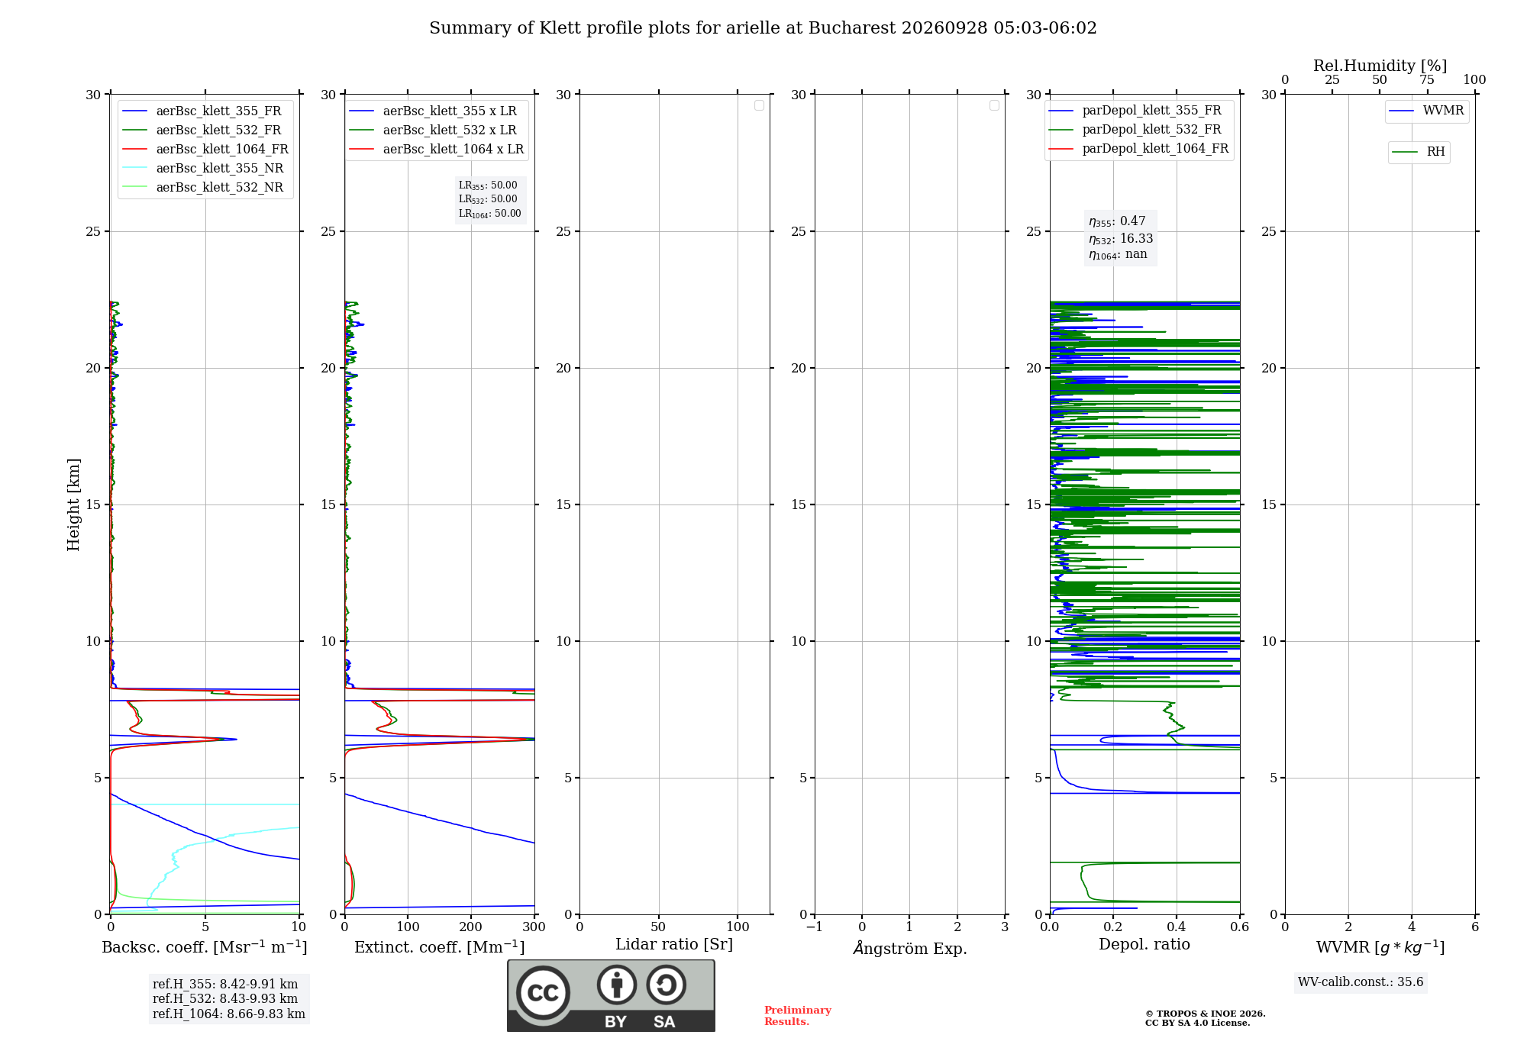Click the parDepol_klett_1064_FR legend entry
Viewport: 1527px width, 1038px height.
click(x=1138, y=149)
